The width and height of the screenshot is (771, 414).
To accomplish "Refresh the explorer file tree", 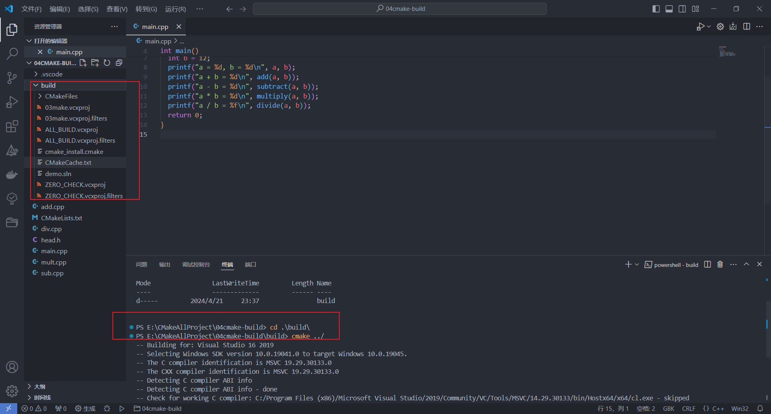I will (107, 63).
